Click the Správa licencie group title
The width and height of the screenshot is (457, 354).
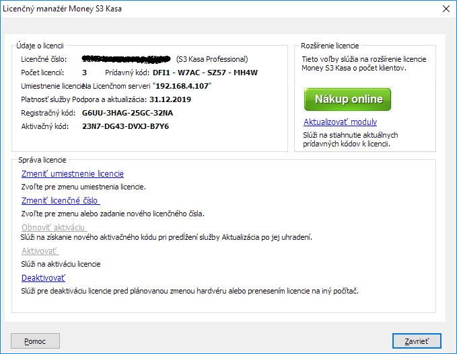click(x=42, y=160)
